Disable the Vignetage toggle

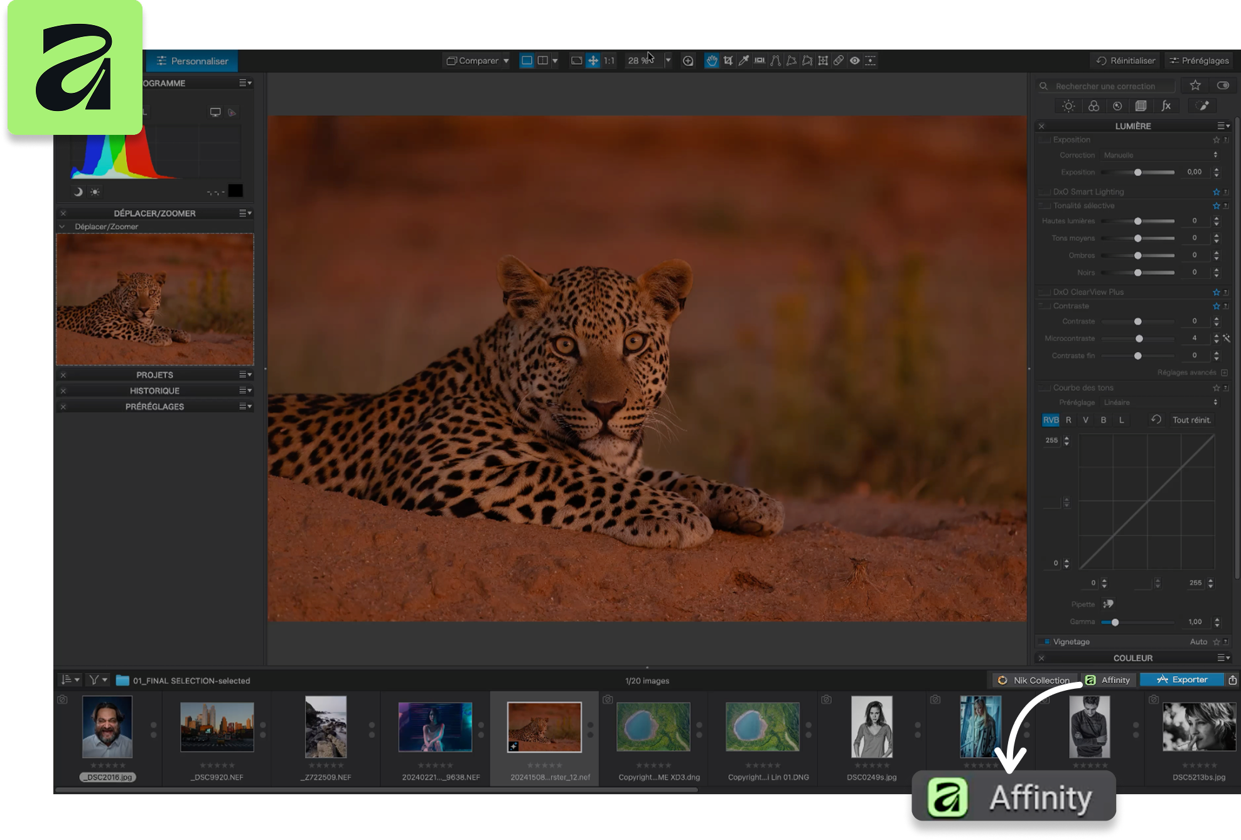(x=1046, y=642)
